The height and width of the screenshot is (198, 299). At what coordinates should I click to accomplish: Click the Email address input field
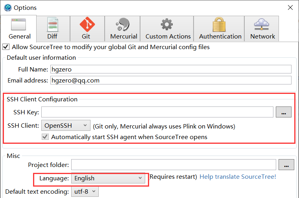(x=171, y=80)
